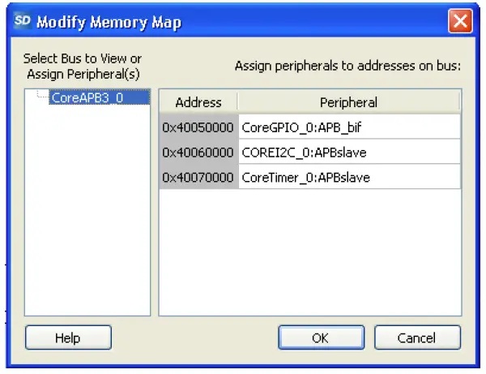Click the Peripheral column header

tap(349, 102)
